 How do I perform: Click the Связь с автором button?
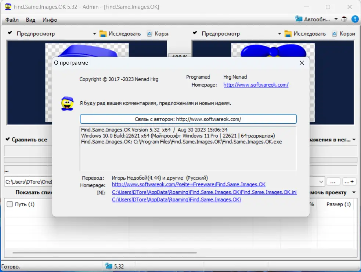[x=188, y=119]
